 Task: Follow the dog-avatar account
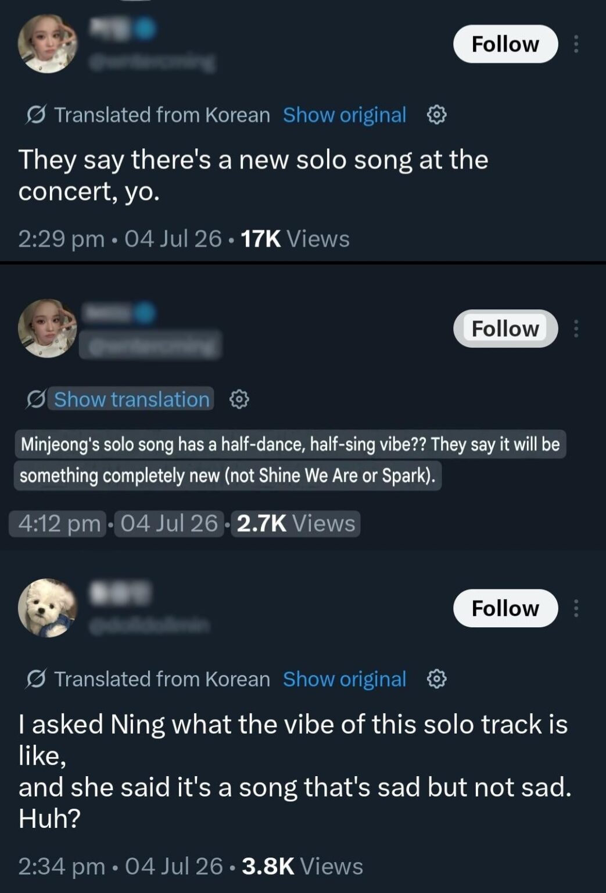505,608
